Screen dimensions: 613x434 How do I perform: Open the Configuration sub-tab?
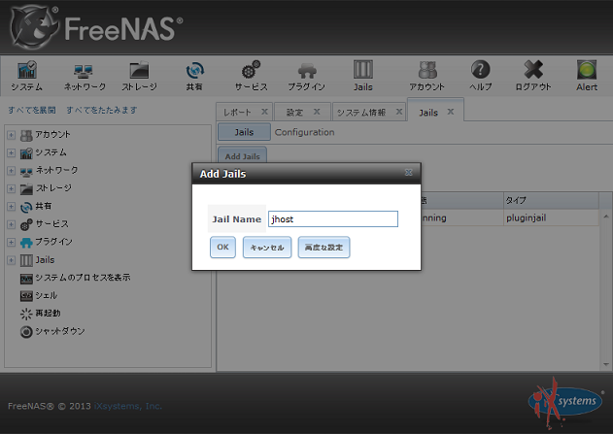[x=304, y=132]
